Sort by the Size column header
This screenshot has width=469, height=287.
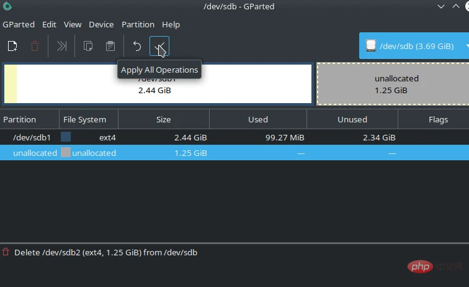(164, 119)
